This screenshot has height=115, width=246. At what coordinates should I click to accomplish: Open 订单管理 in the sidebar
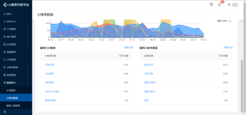11,60
